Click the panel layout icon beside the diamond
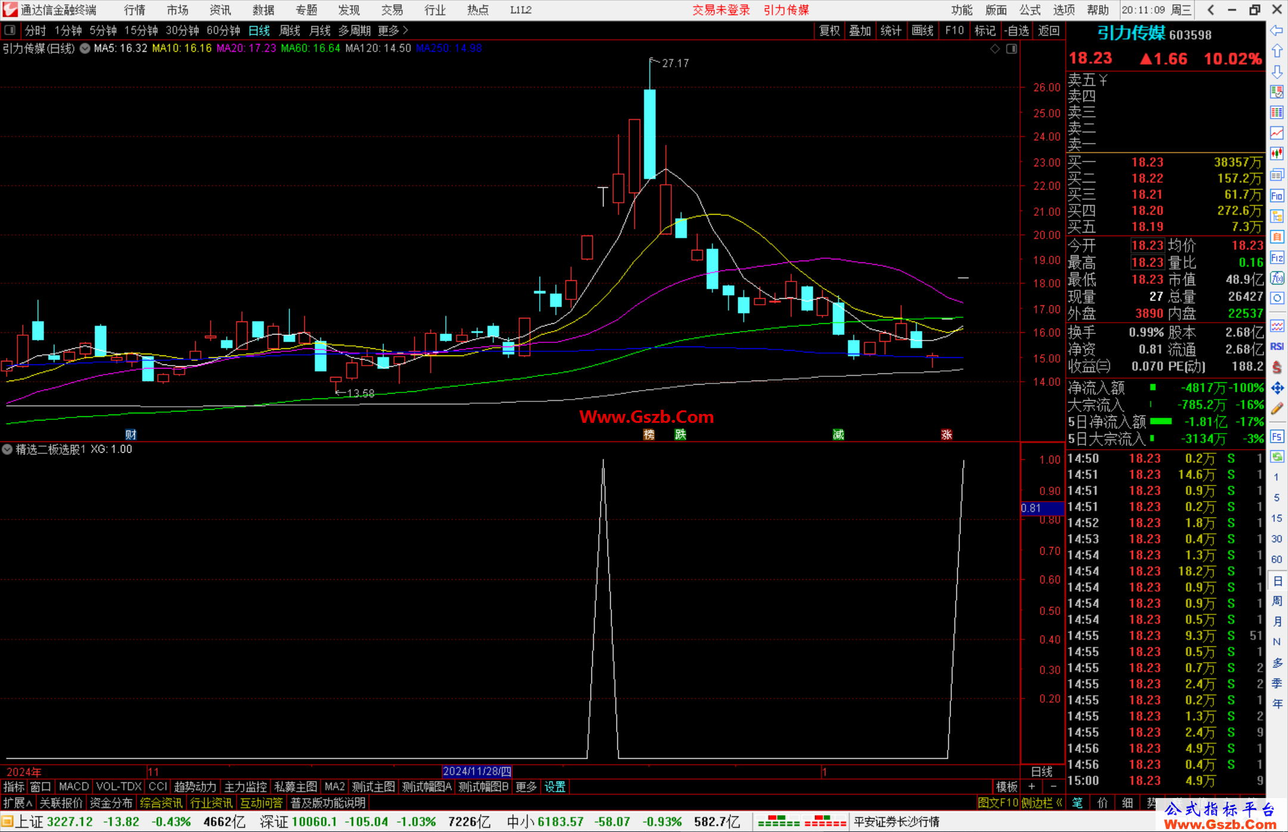1288x832 pixels. click(1011, 49)
